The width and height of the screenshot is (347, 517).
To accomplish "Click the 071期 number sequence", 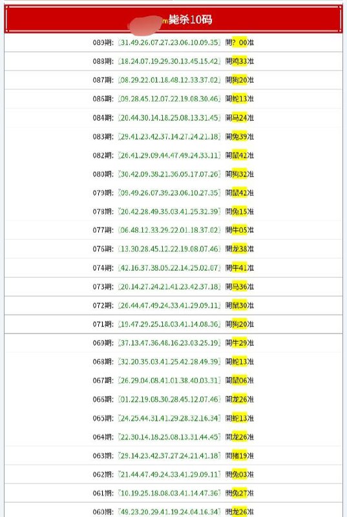I will click(169, 324).
